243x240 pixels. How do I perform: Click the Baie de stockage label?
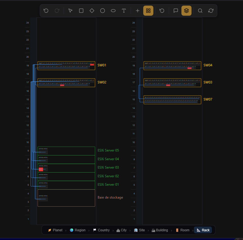coord(110,197)
